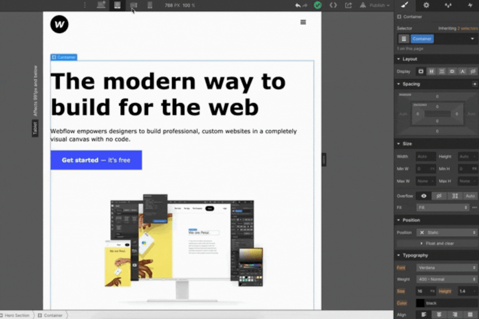Image resolution: width=479 pixels, height=319 pixels.
Task: Click Container in the bottom breadcrumb
Action: point(52,315)
